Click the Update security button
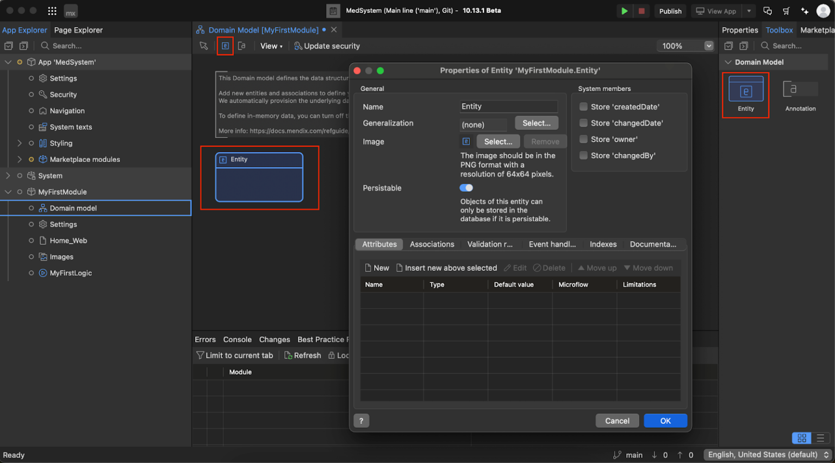The width and height of the screenshot is (835, 463). 327,46
